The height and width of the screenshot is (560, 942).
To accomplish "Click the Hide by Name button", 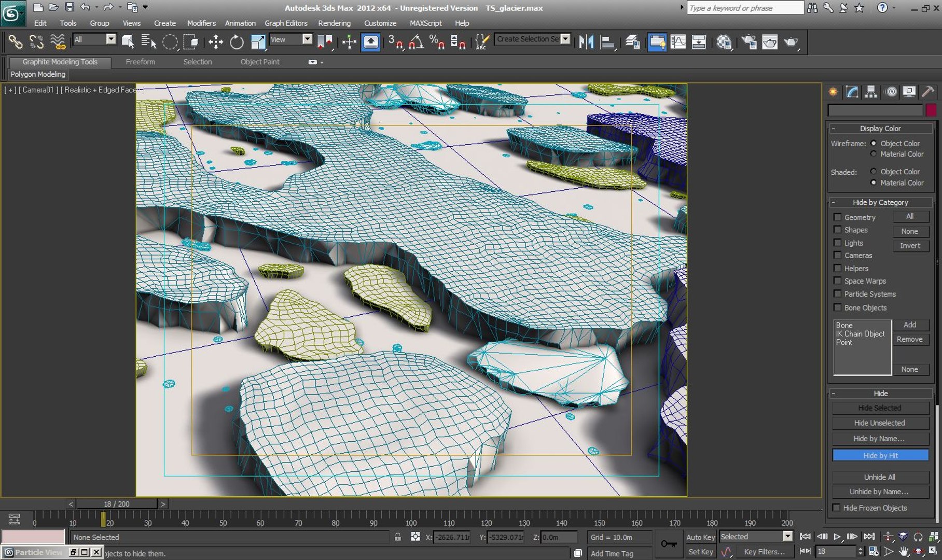I will coord(880,439).
